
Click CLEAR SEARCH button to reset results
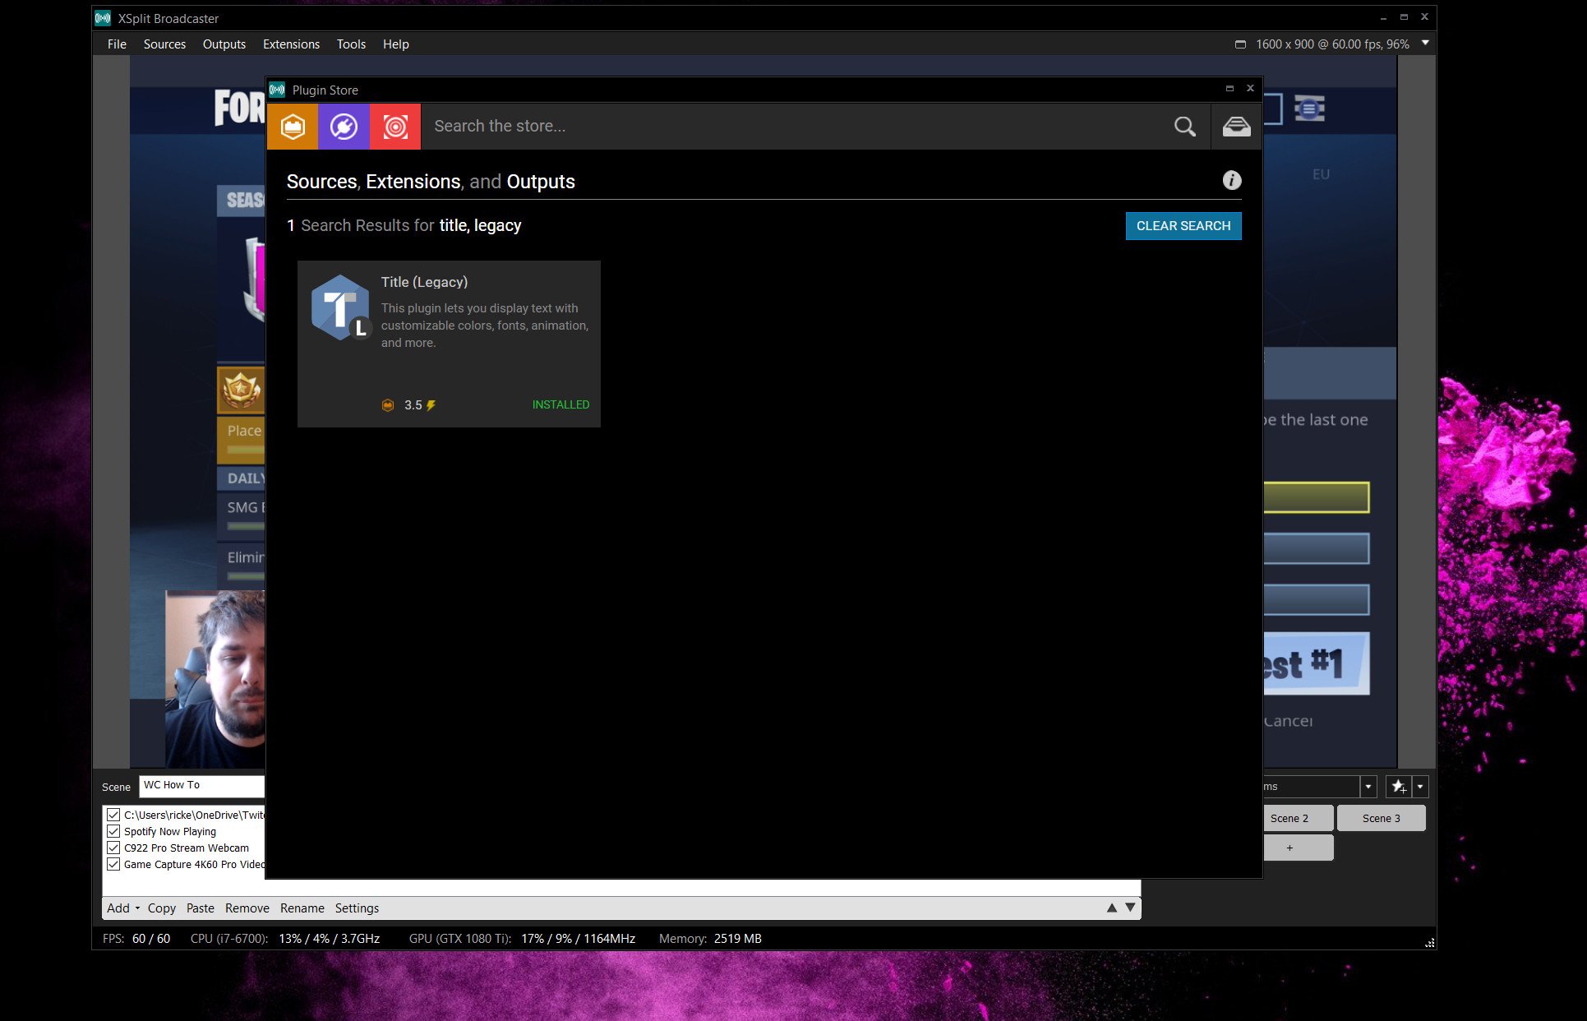[1183, 226]
